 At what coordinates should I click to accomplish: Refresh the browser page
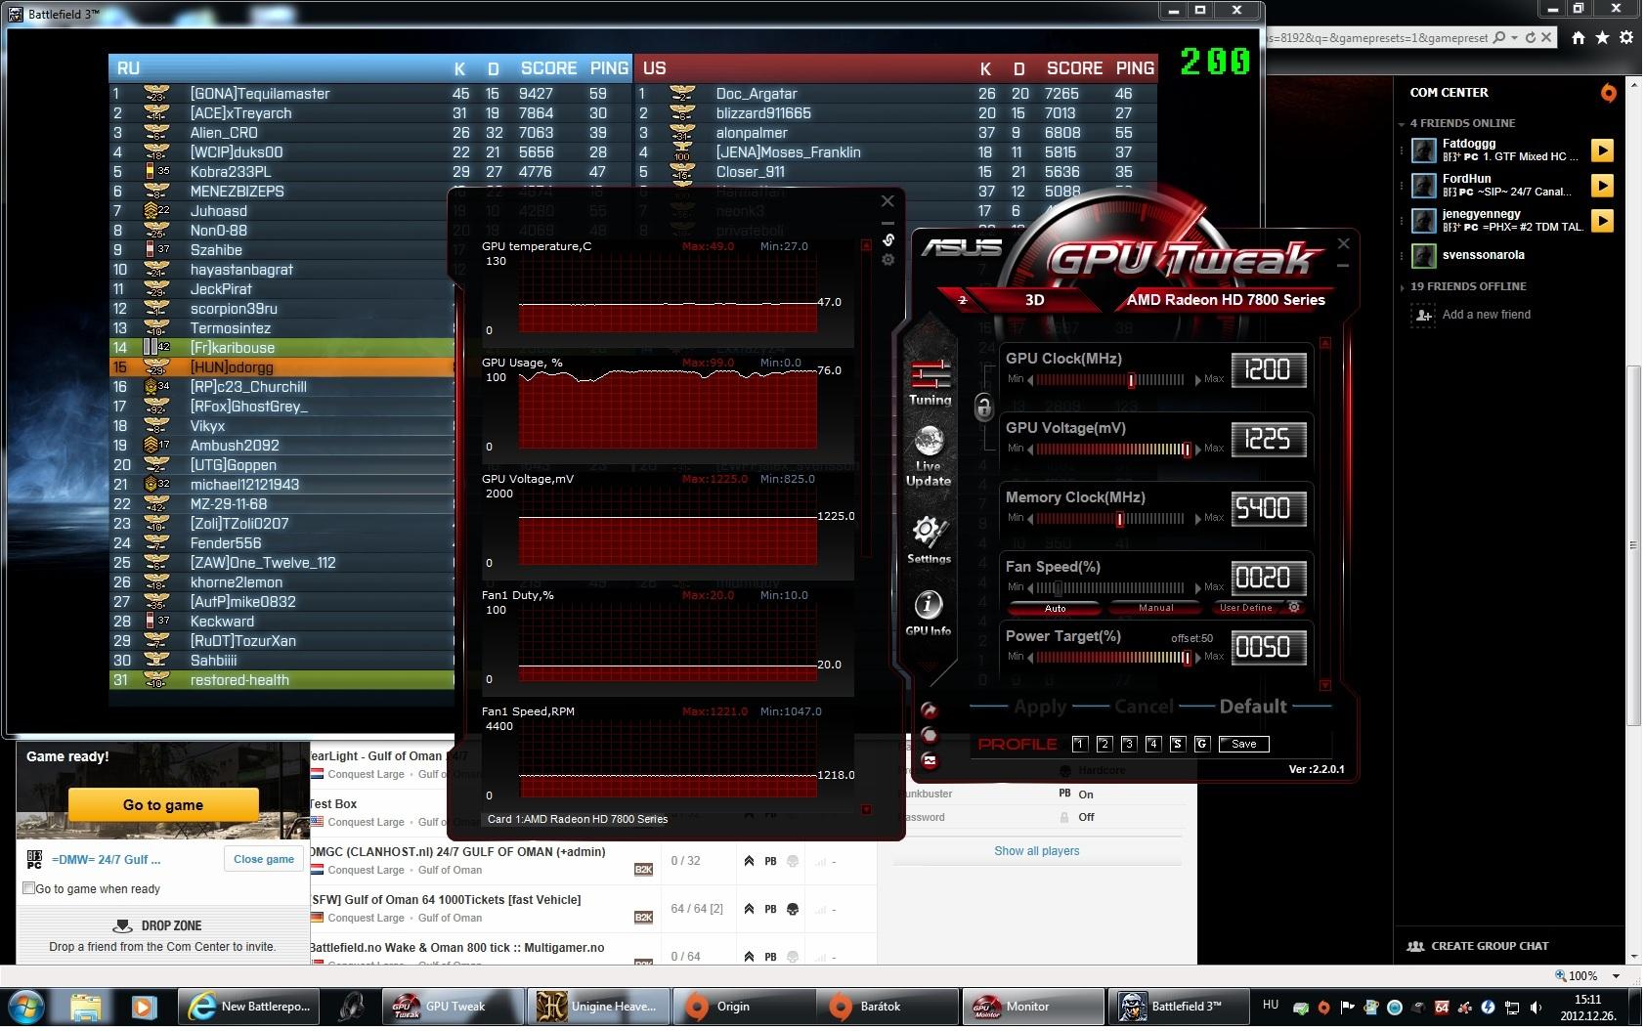coord(1529,38)
